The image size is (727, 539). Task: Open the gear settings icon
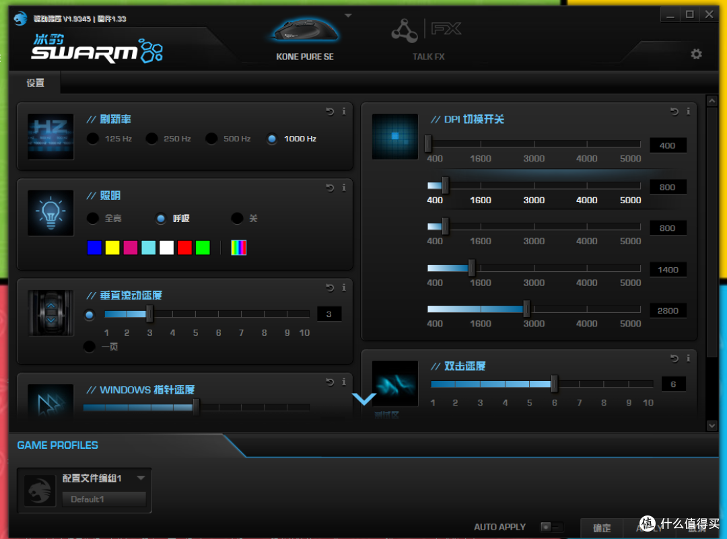(x=696, y=55)
